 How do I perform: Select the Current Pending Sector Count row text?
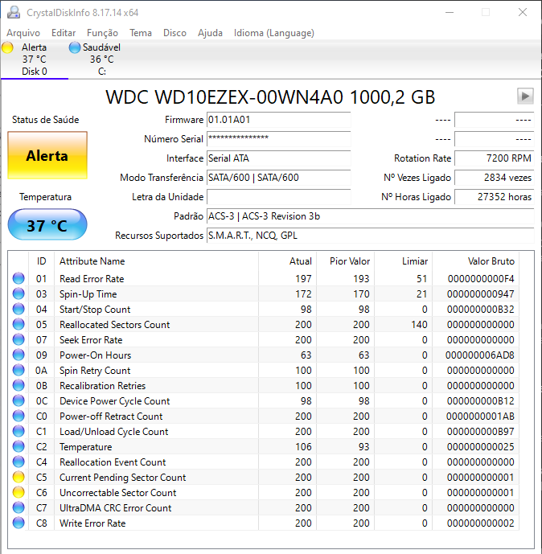coord(122,478)
